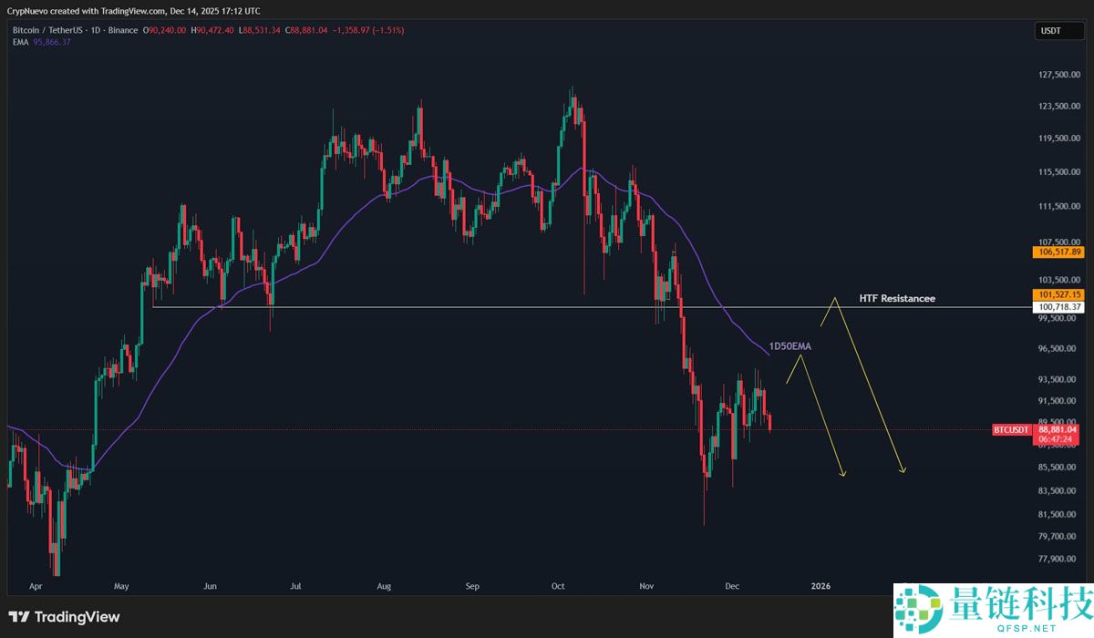Select the purple EMA value 95,866.37
The height and width of the screenshot is (638, 1094).
[51, 42]
